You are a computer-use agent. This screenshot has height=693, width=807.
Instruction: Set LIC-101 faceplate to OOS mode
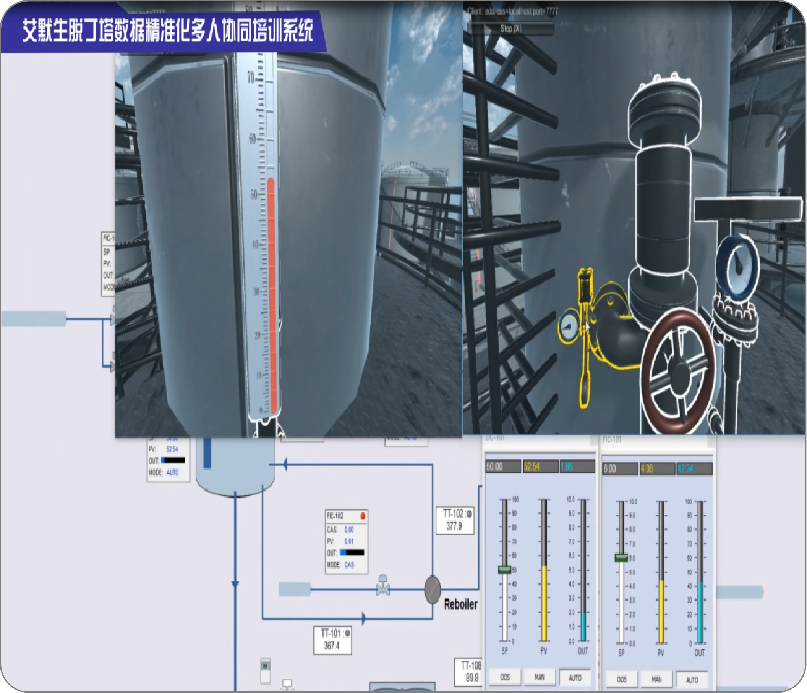point(504,677)
